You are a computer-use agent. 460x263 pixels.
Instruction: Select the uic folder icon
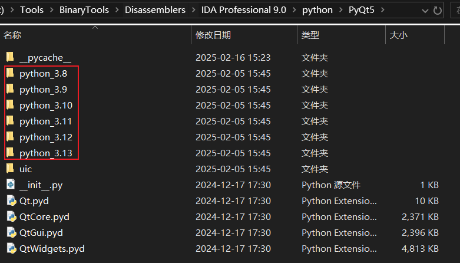pyautogui.click(x=10, y=169)
